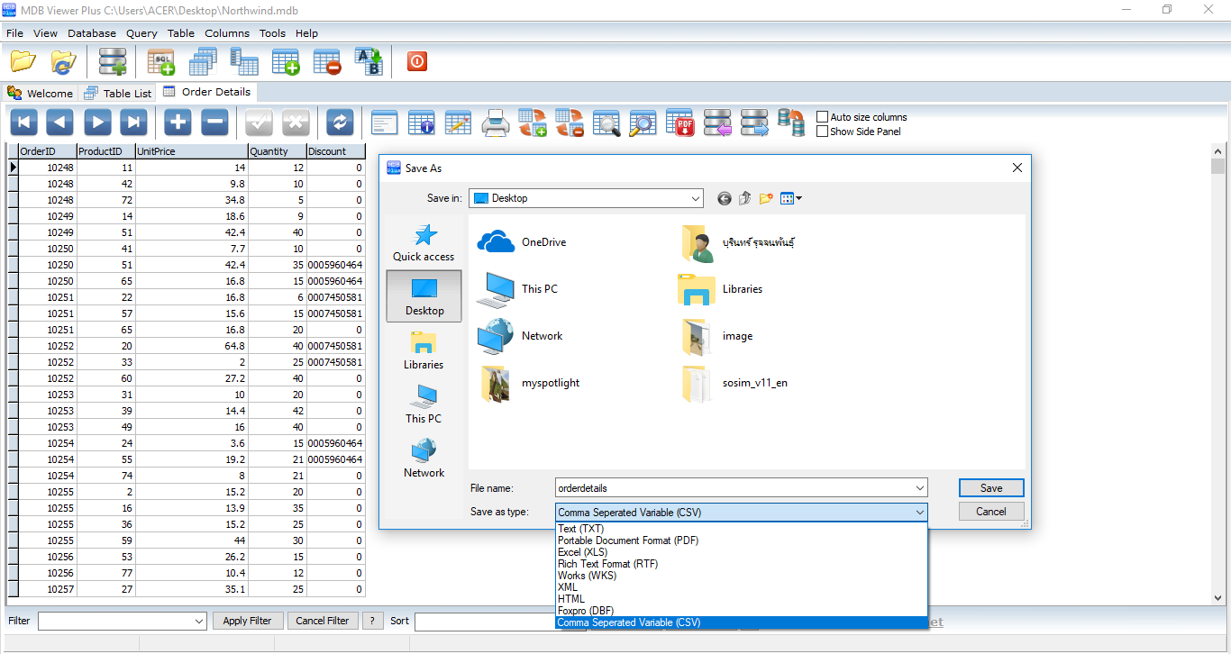
Task: Click the plus insert record button
Action: pos(178,123)
